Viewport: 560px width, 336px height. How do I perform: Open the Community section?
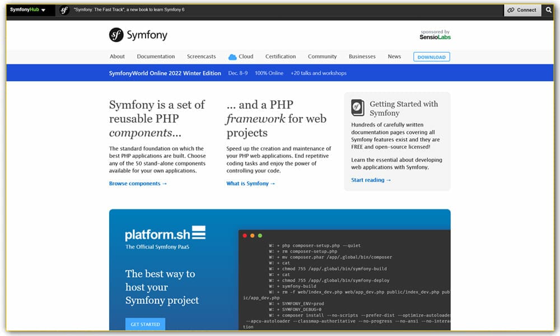[322, 56]
